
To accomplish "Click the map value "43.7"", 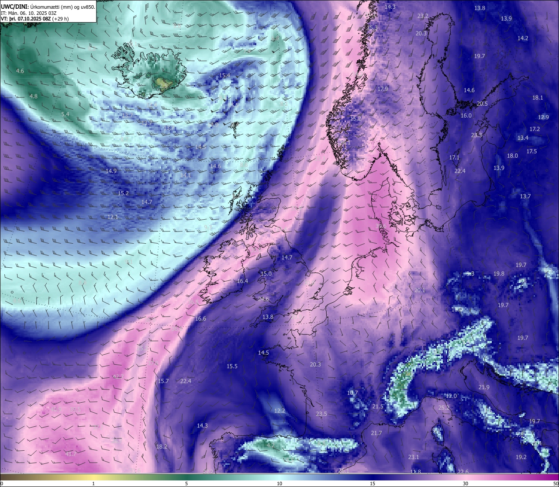I will point(70,454).
